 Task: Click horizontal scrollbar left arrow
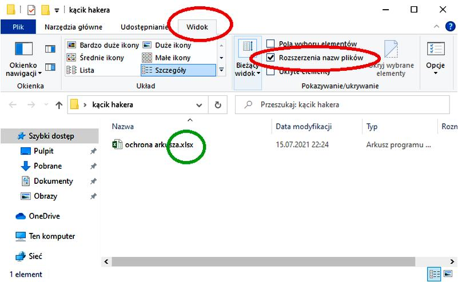[x=106, y=261]
